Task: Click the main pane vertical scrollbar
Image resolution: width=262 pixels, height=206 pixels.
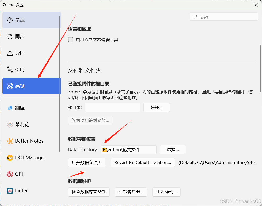Action: (x=260, y=69)
